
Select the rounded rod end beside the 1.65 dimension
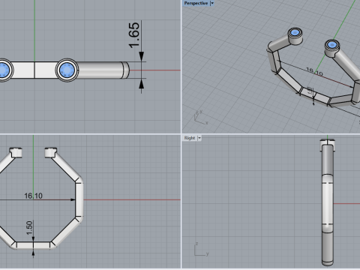126,70
